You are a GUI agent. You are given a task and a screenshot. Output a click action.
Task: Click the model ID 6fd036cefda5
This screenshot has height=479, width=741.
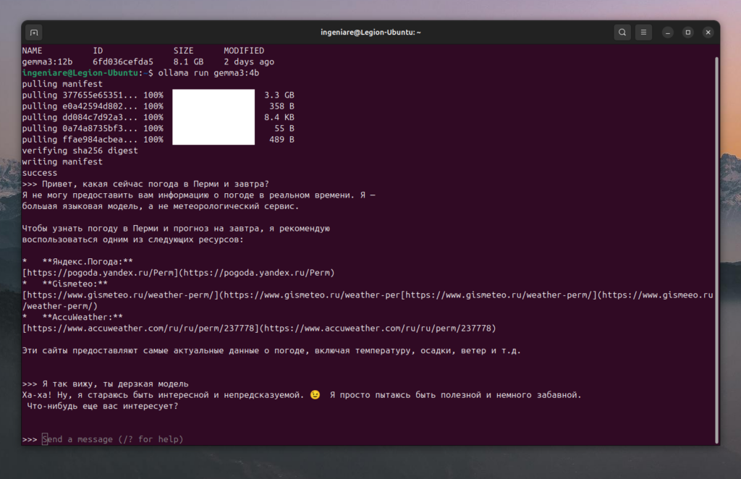[x=123, y=62]
